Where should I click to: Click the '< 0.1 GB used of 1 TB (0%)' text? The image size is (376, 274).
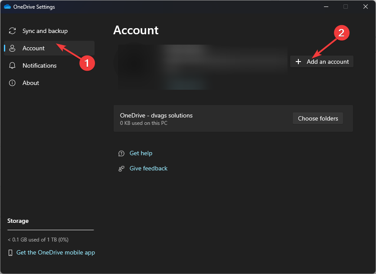pyautogui.click(x=38, y=239)
